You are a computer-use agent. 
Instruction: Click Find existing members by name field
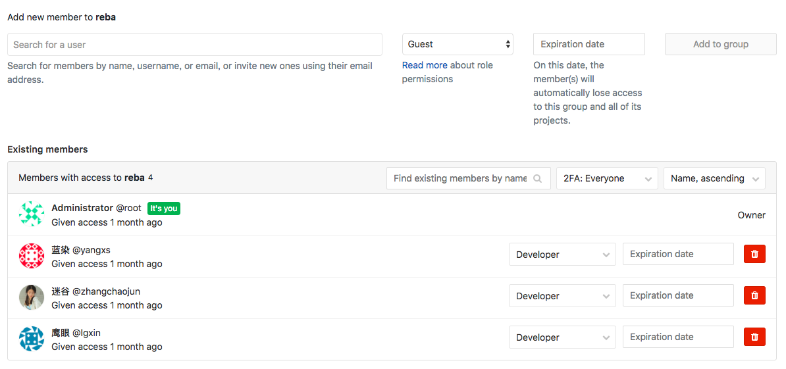(461, 178)
